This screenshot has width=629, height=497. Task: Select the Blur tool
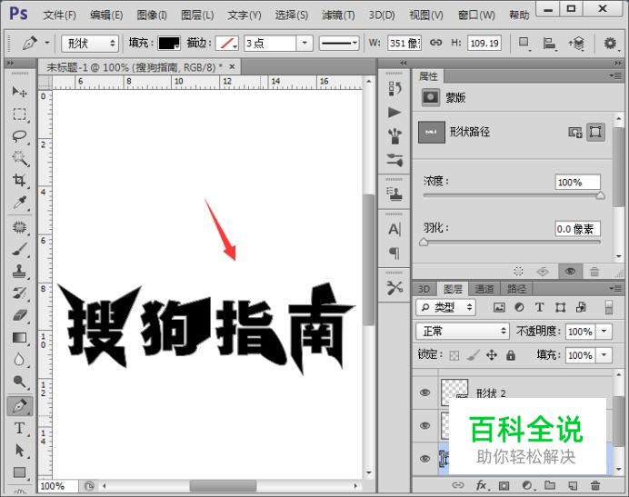(19, 360)
